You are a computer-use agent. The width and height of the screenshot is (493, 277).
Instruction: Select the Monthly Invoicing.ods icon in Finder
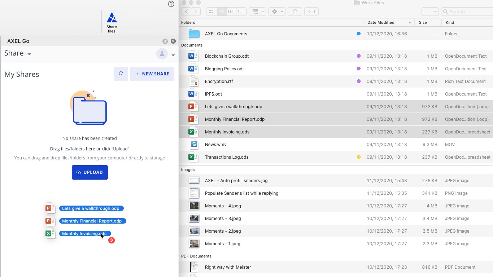[194, 132]
